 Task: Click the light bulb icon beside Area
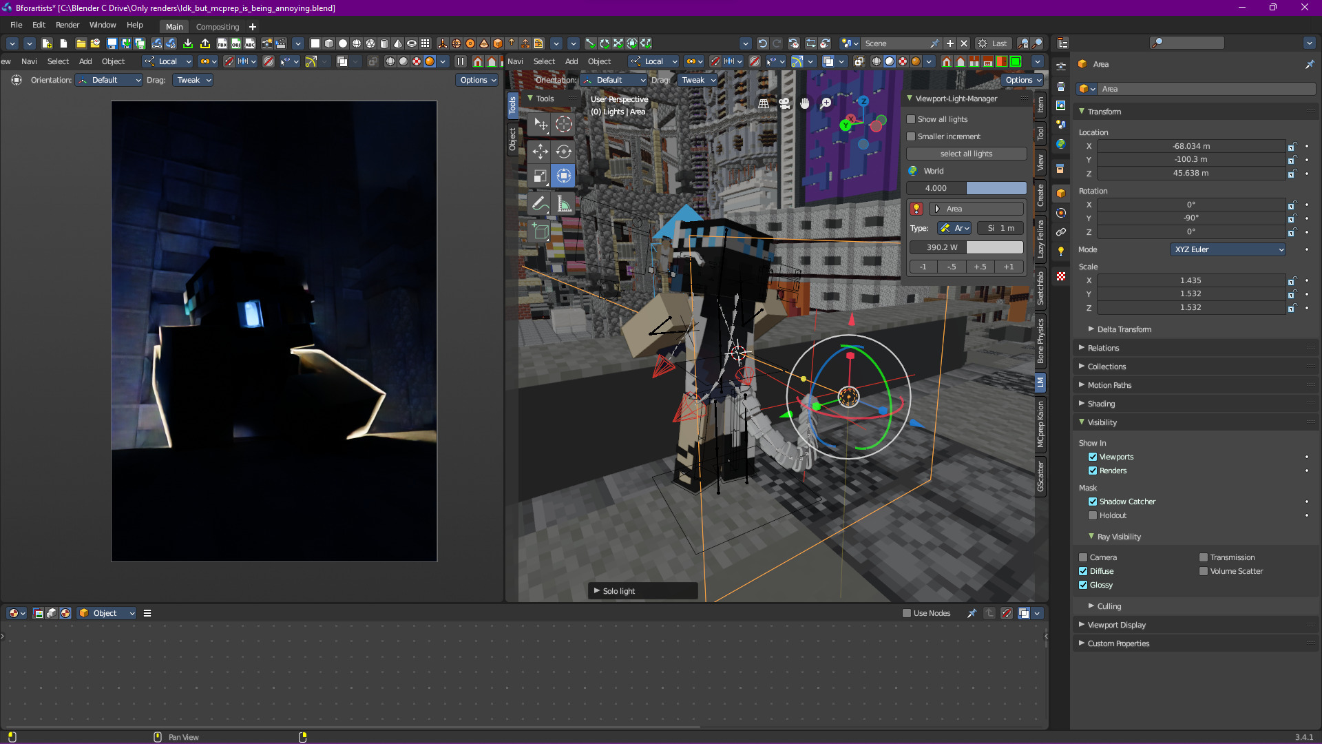point(916,209)
